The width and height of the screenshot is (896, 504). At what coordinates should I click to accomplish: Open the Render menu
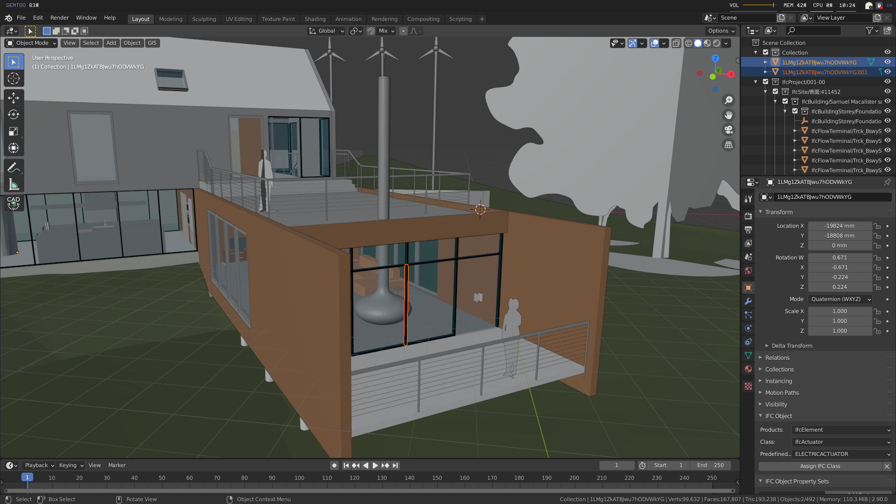59,18
